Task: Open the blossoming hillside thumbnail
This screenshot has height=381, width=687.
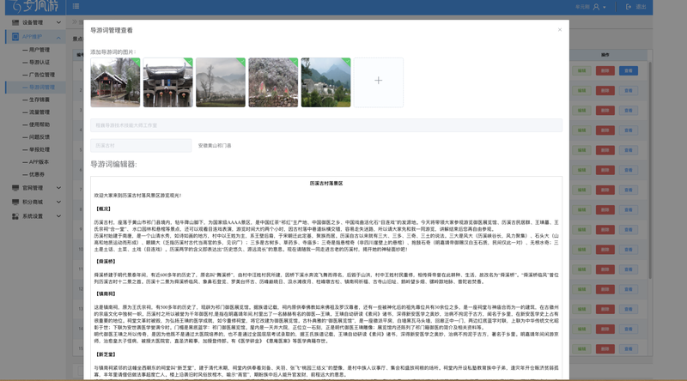Action: (273, 82)
